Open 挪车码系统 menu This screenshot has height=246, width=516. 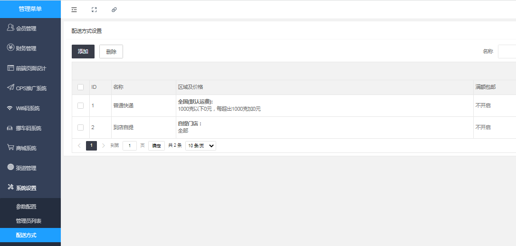point(30,128)
